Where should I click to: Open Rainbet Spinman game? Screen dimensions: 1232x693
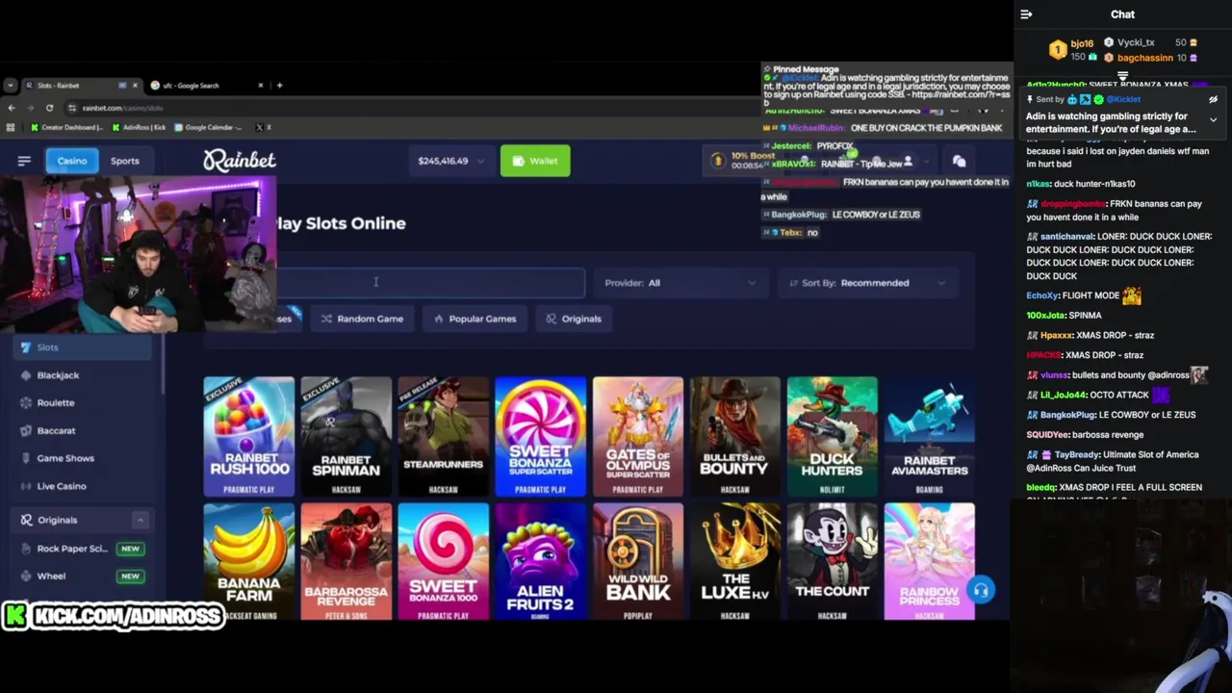coord(346,436)
